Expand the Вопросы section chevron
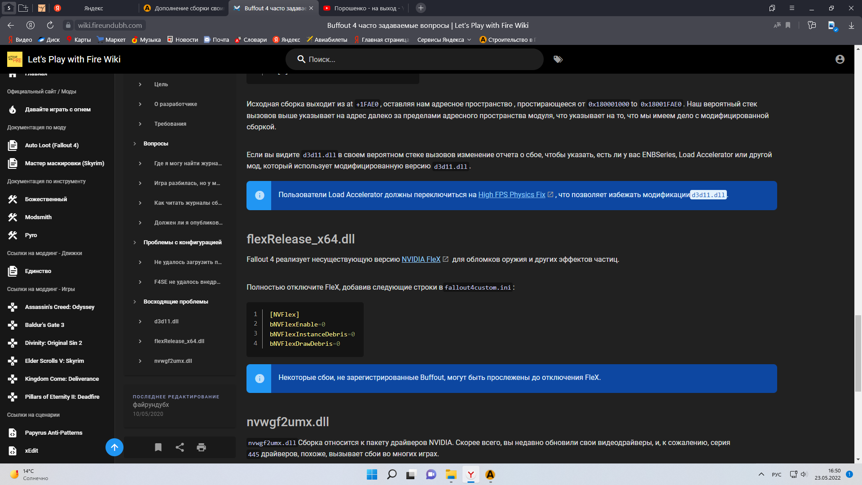 tap(135, 144)
